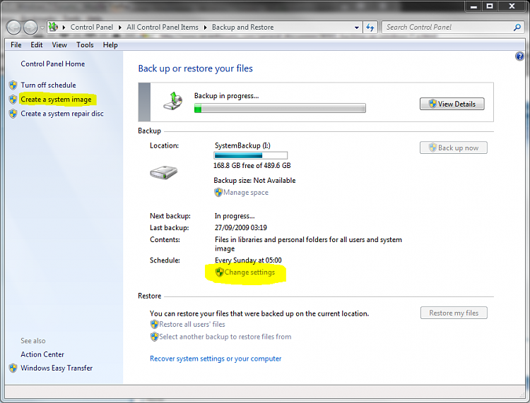Screen dimensions: 530x403
Task: Maximize the Backup and Restore window
Action: point(490,6)
